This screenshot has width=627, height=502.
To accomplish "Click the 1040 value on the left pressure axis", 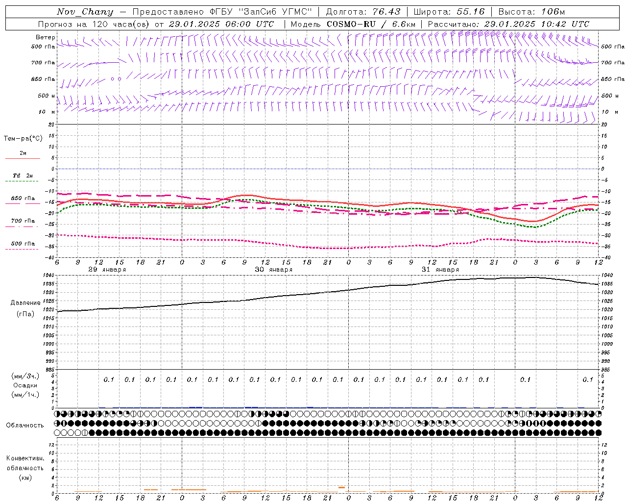I will coord(48,276).
